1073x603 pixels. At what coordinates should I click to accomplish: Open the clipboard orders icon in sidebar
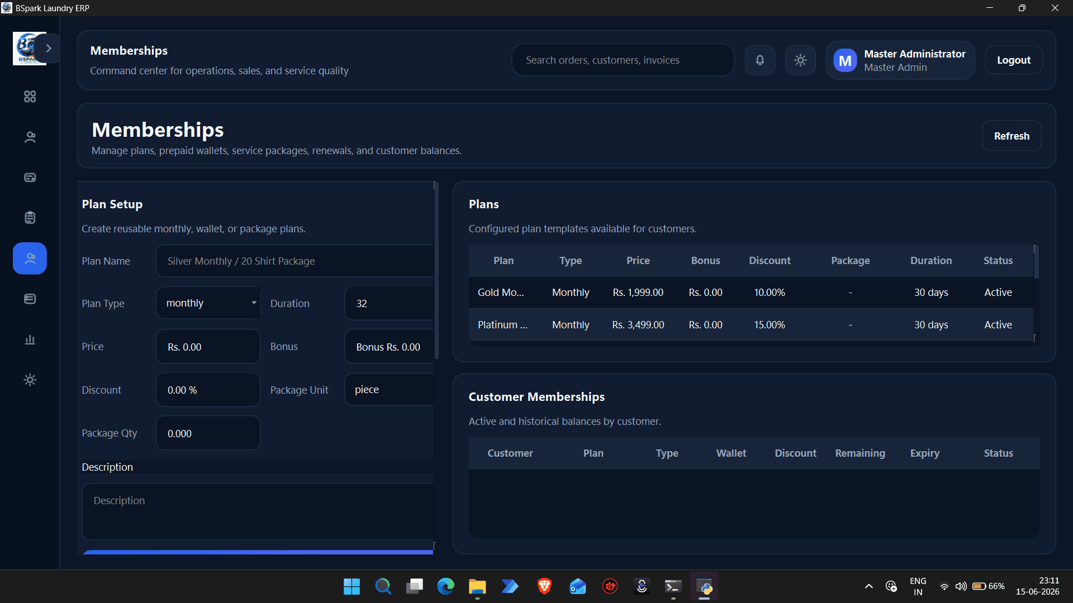tap(30, 218)
